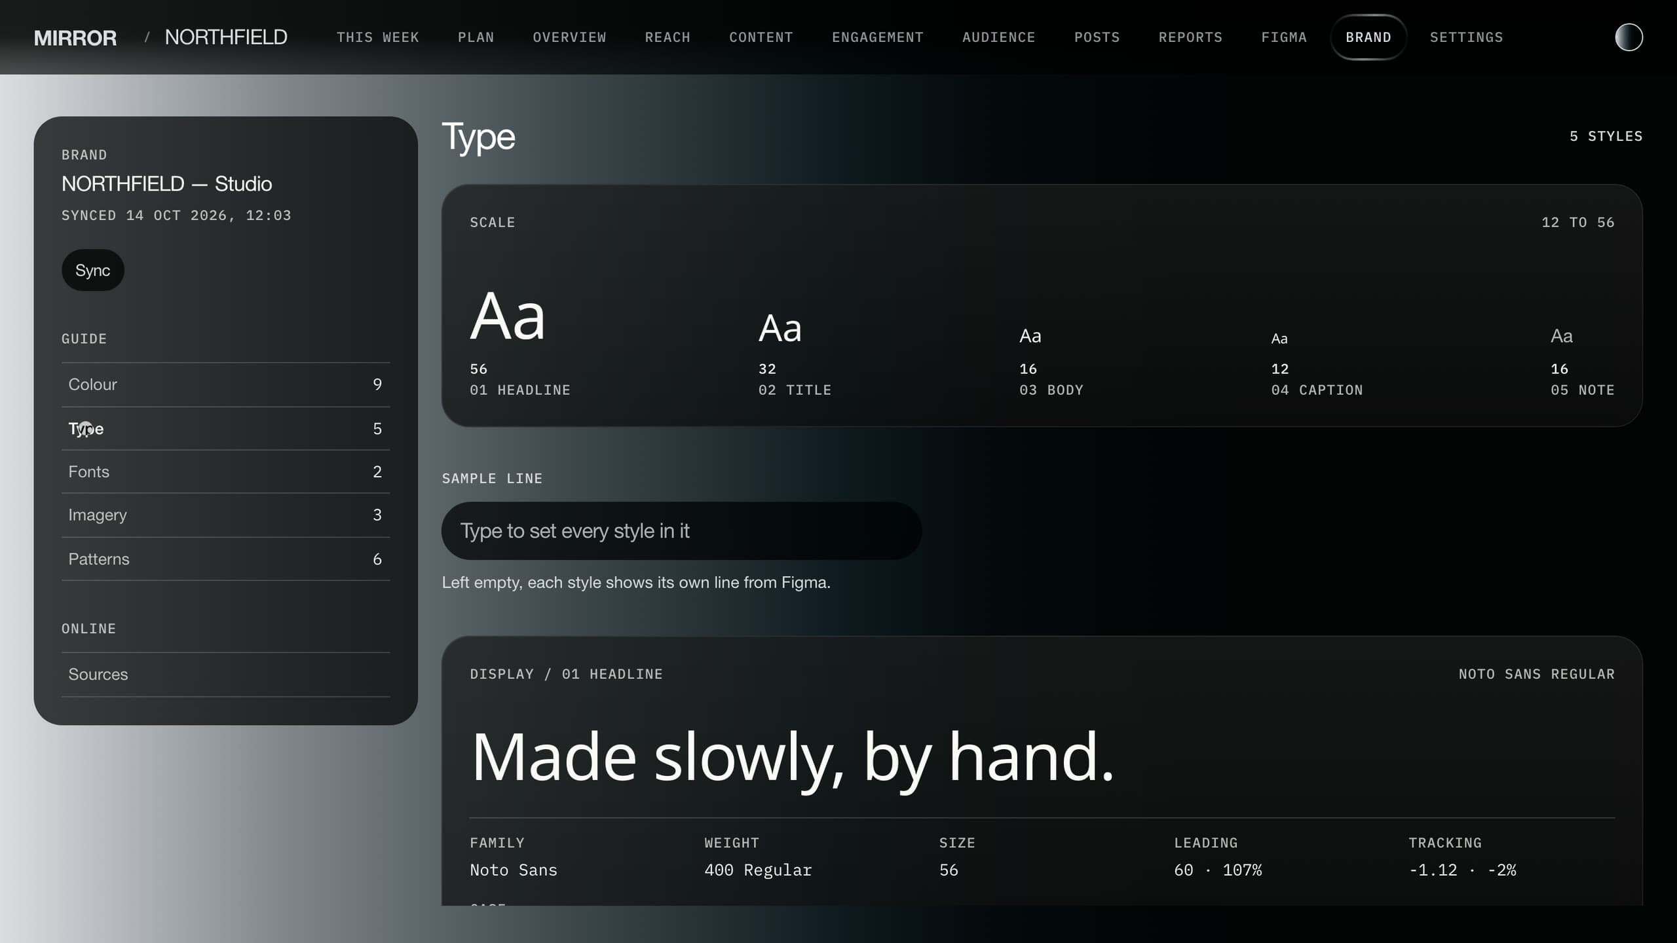
Task: Select the 03 Body scale sample
Action: [x=1051, y=361]
